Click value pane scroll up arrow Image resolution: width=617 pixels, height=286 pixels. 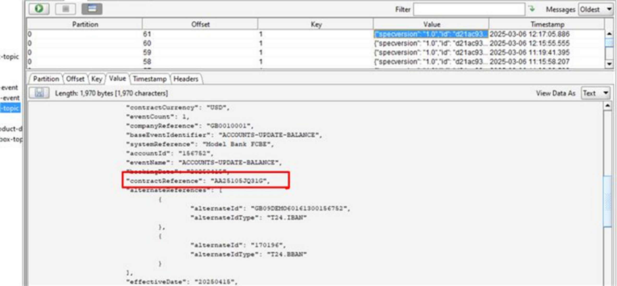point(607,106)
